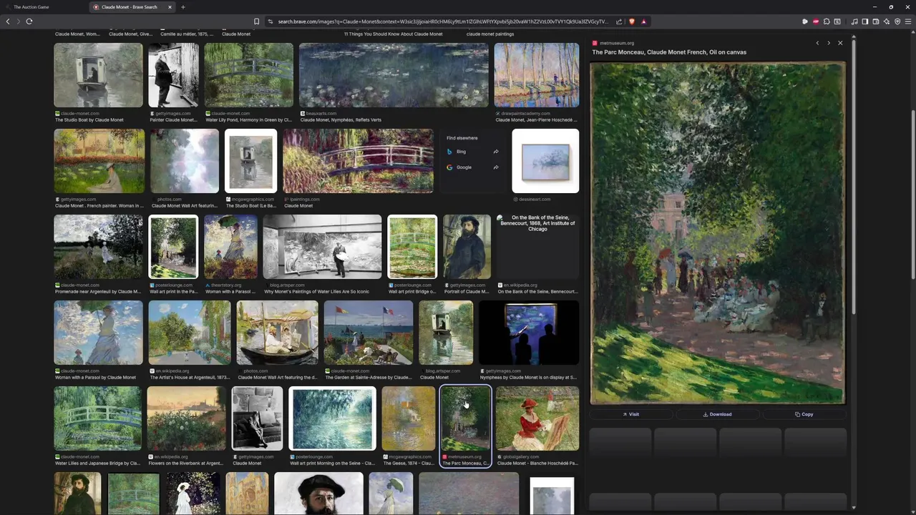
Task: Open the Brave Wallet icon
Action: (x=875, y=21)
